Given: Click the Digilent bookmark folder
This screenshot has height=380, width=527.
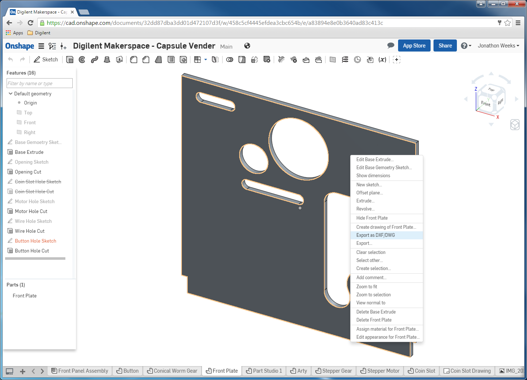Looking at the screenshot, I should pos(39,33).
